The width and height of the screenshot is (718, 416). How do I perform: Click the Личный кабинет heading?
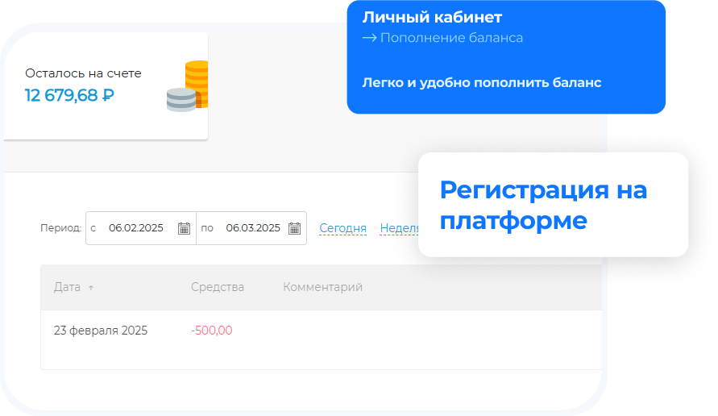tap(432, 18)
